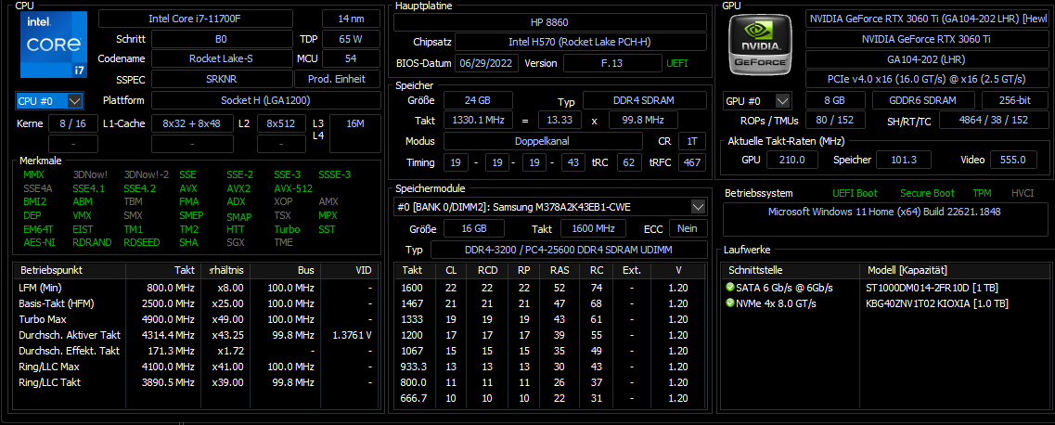Click the green check icon beside SATA 6 Gb/s
The image size is (1055, 425).
[x=730, y=288]
